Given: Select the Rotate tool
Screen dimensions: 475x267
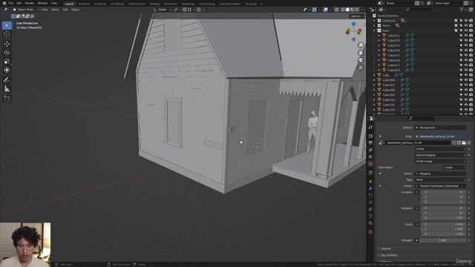Looking at the screenshot, I should pos(7,53).
